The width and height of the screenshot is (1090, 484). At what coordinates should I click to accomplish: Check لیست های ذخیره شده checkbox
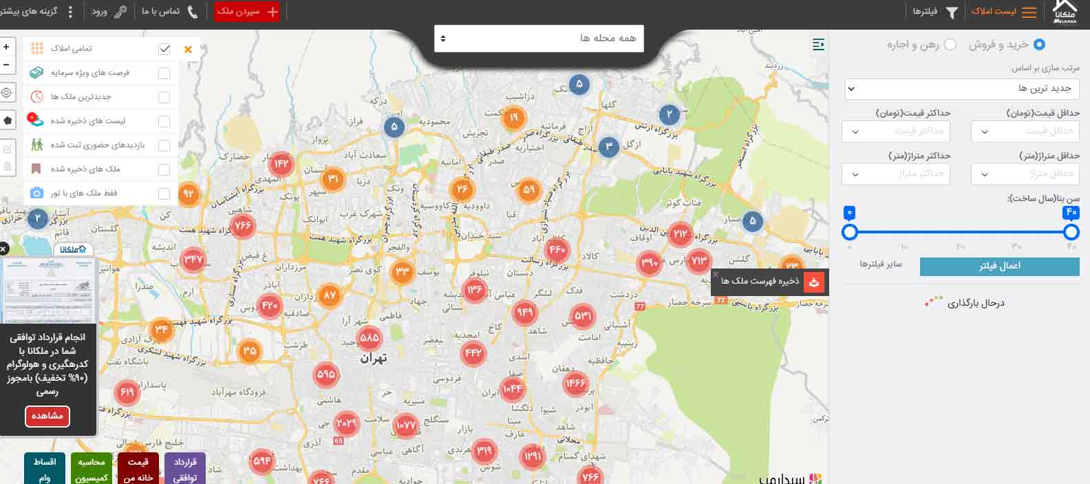click(164, 121)
